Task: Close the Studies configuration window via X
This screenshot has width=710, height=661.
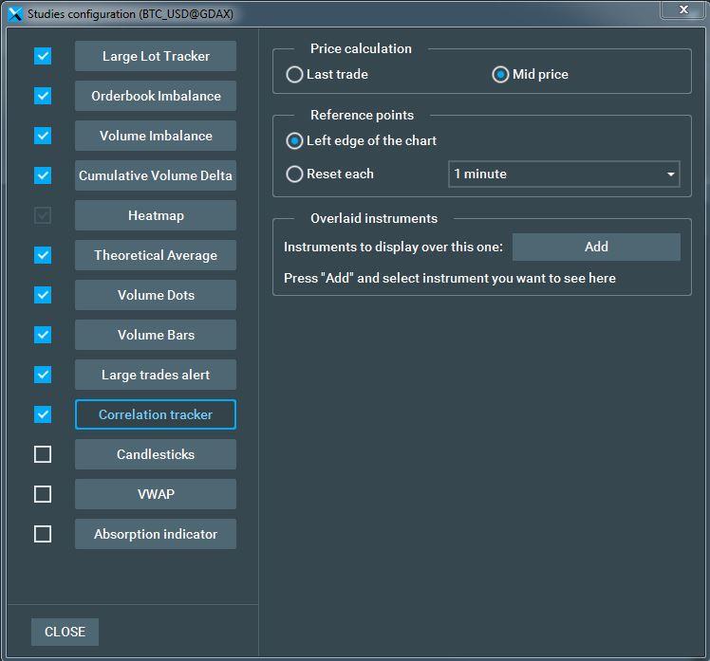Action: tap(682, 10)
